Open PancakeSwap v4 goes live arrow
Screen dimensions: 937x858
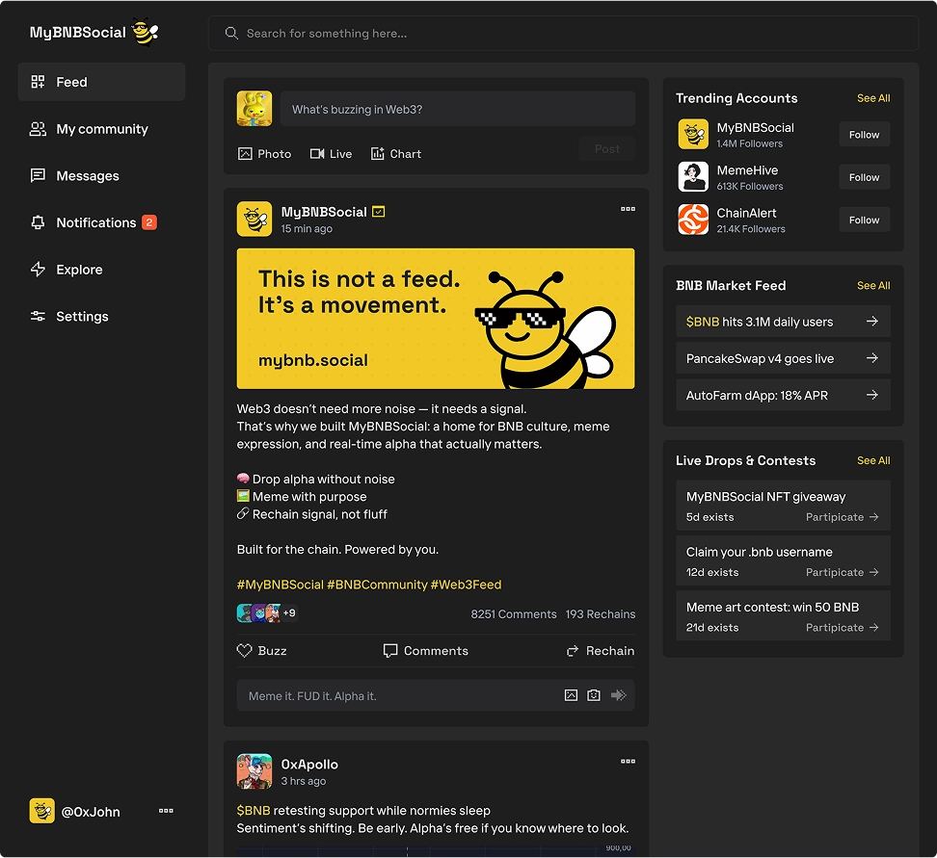(871, 358)
